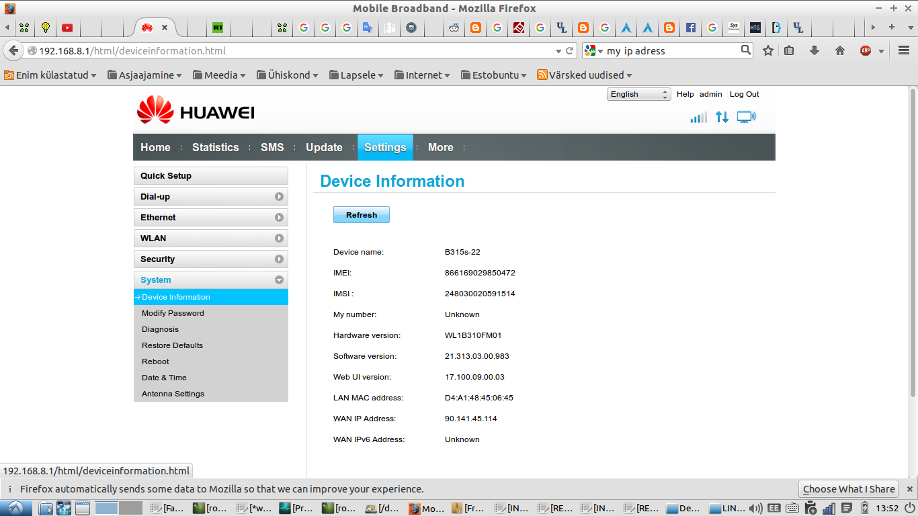Viewport: 918px width, 516px height.
Task: Click the Log Out link
Action: (744, 94)
